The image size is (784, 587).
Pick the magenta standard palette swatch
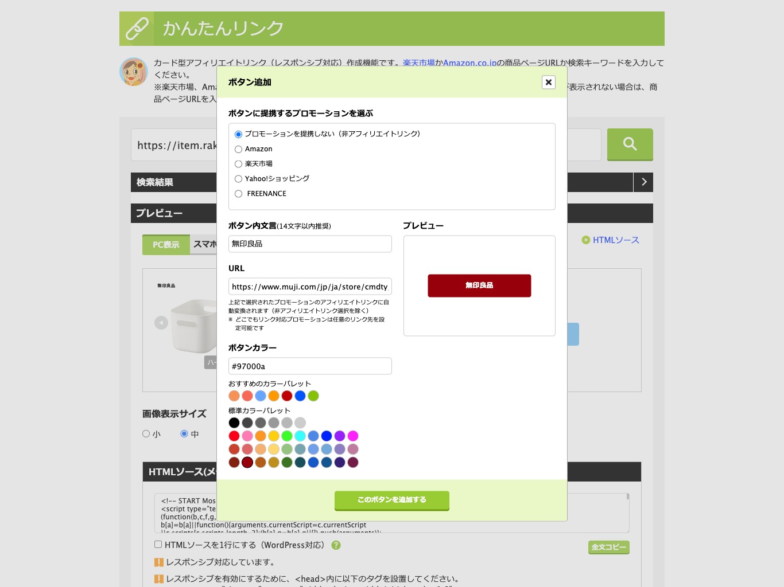(x=353, y=436)
